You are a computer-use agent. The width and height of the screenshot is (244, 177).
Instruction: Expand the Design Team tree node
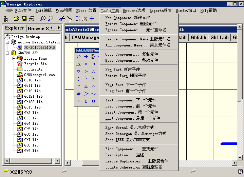(x=14, y=58)
